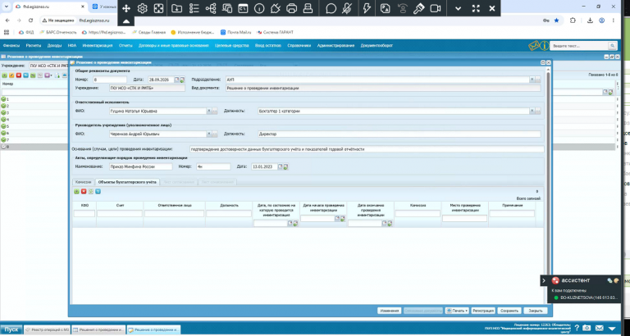Click the folder download icon in remote toolbar
This screenshot has height=336, width=630.
click(x=176, y=8)
